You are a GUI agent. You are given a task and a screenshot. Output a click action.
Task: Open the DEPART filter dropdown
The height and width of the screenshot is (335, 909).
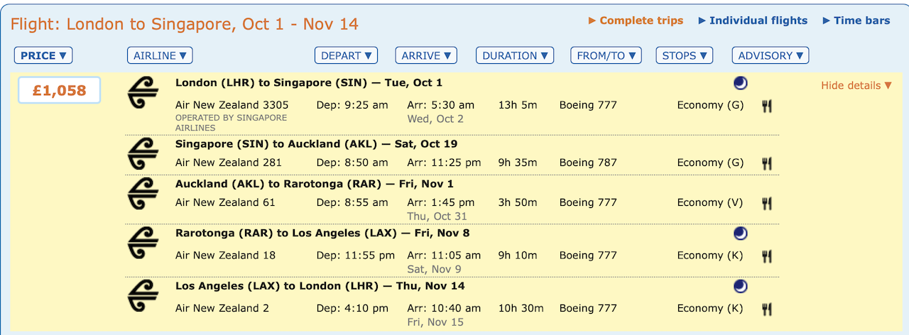click(346, 55)
